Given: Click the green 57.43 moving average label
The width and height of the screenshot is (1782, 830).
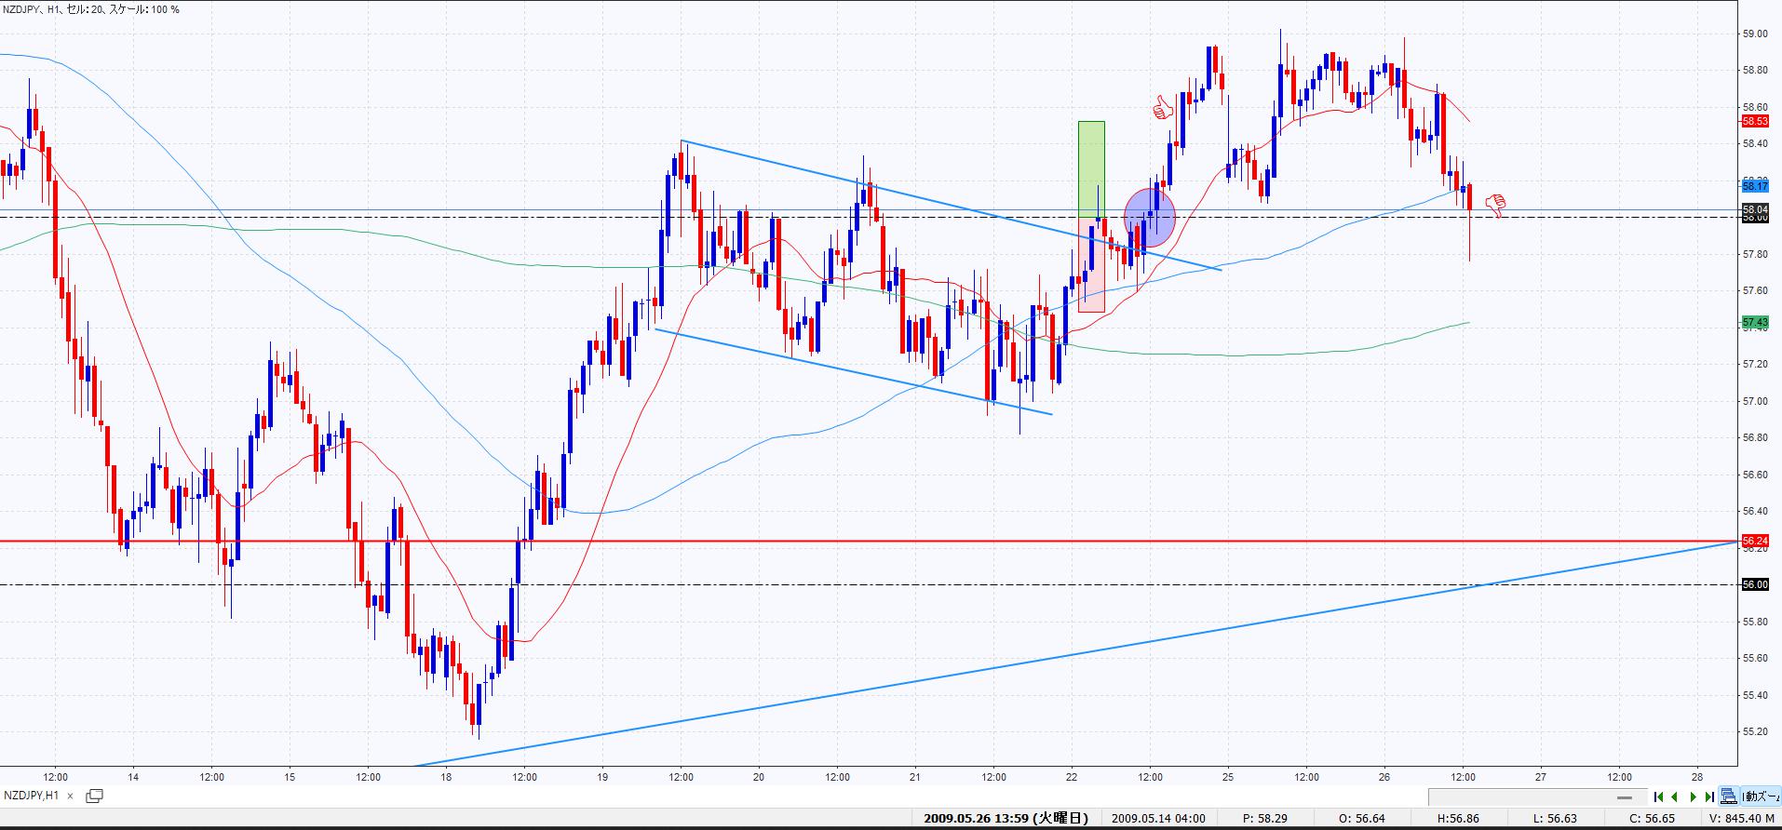Looking at the screenshot, I should 1754,323.
